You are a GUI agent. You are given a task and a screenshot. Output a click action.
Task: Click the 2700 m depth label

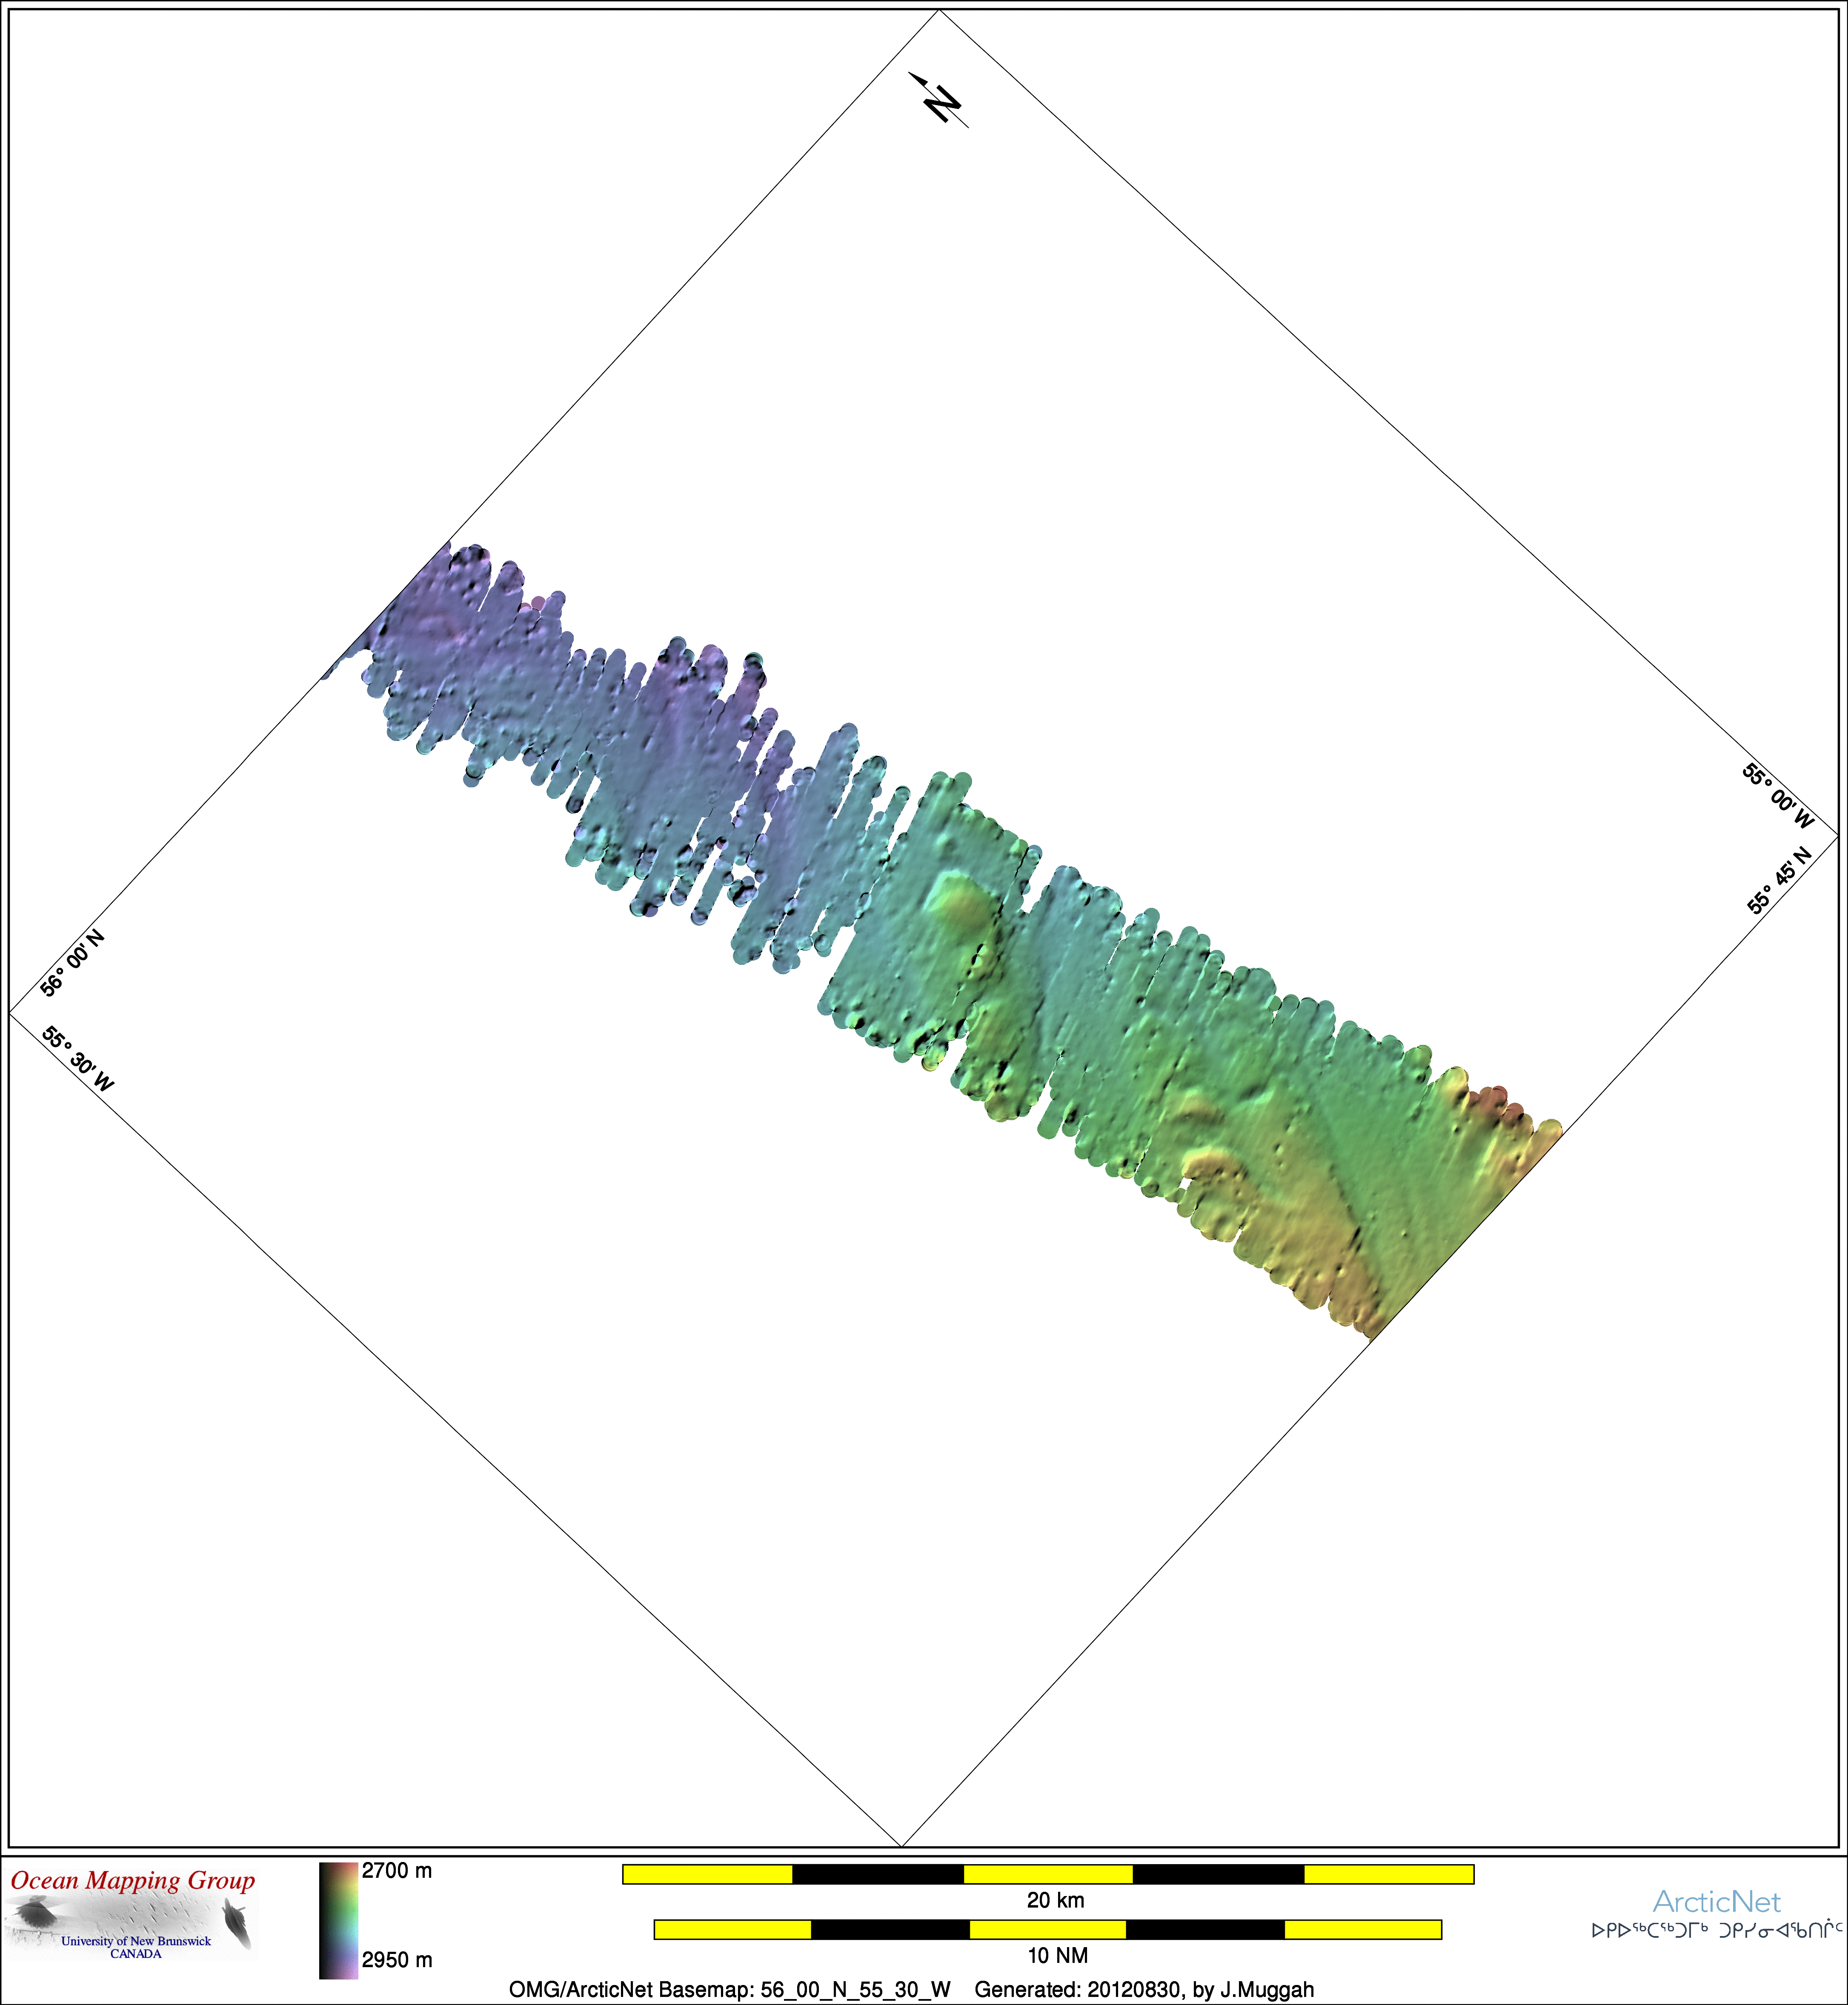point(397,1871)
